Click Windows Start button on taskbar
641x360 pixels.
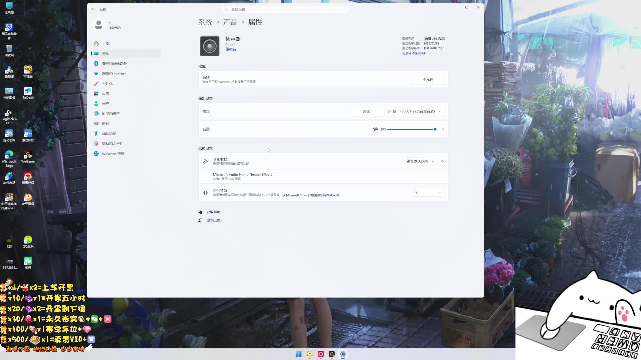[x=298, y=354]
